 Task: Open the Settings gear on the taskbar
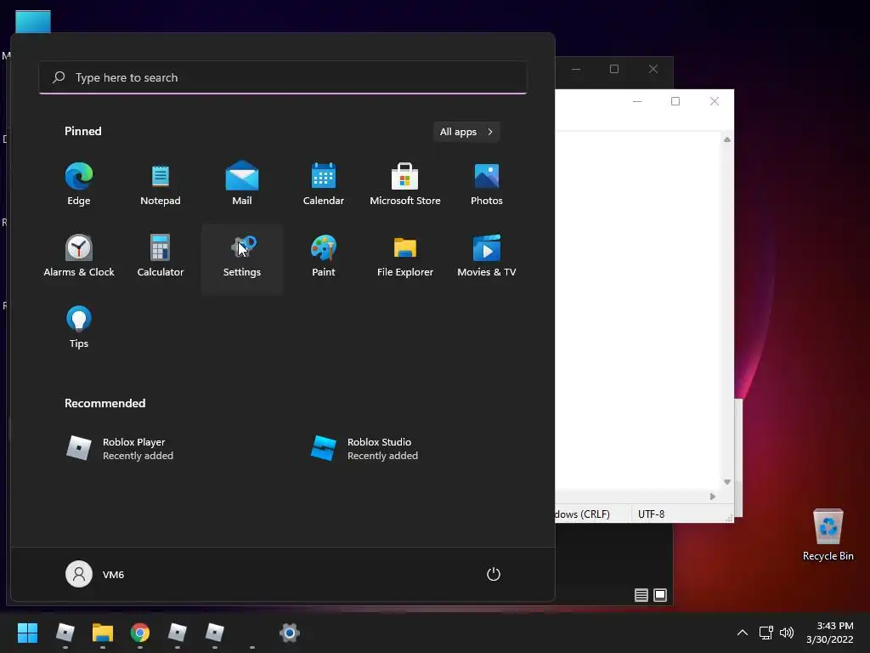point(289,633)
